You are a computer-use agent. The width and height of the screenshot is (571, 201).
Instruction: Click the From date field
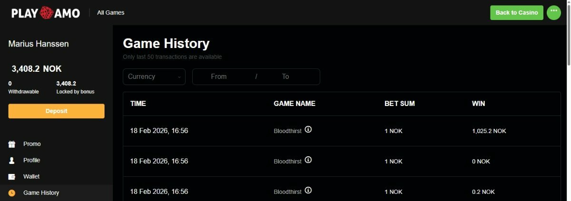point(219,77)
